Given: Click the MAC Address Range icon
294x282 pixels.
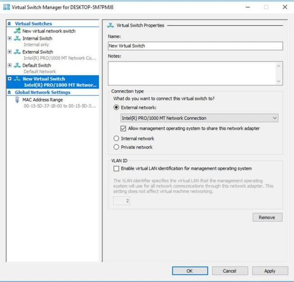Looking at the screenshot, I should coord(17,100).
